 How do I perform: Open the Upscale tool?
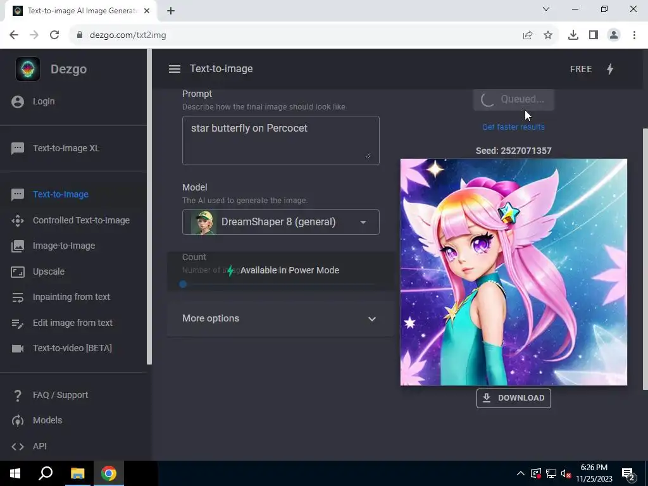(49, 272)
